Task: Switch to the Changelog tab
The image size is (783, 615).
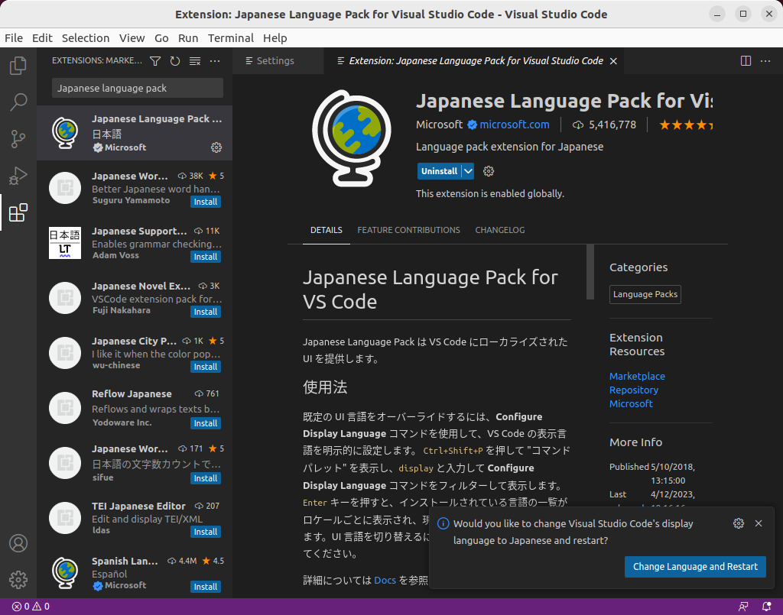Action: click(x=500, y=230)
